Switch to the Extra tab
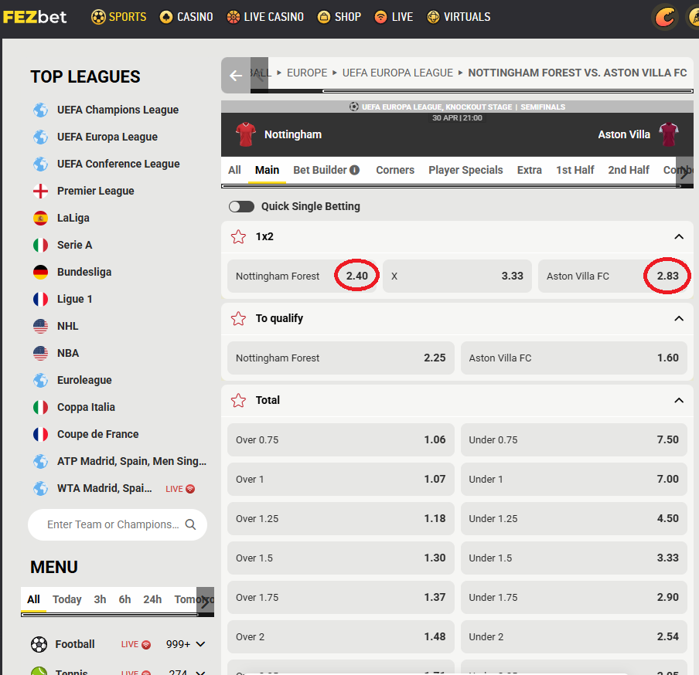The height and width of the screenshot is (675, 699). 530,170
